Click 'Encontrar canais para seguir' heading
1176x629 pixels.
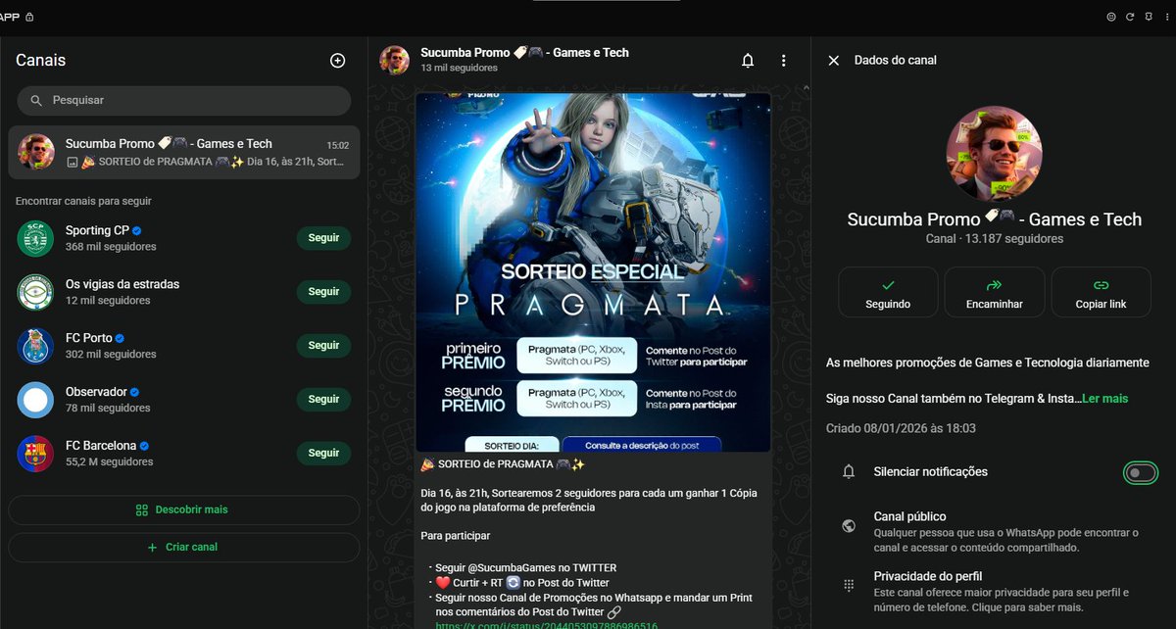tap(83, 201)
